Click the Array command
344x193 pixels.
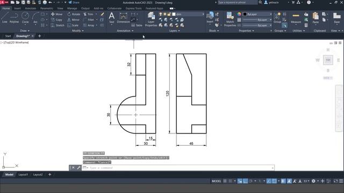tap(89, 25)
